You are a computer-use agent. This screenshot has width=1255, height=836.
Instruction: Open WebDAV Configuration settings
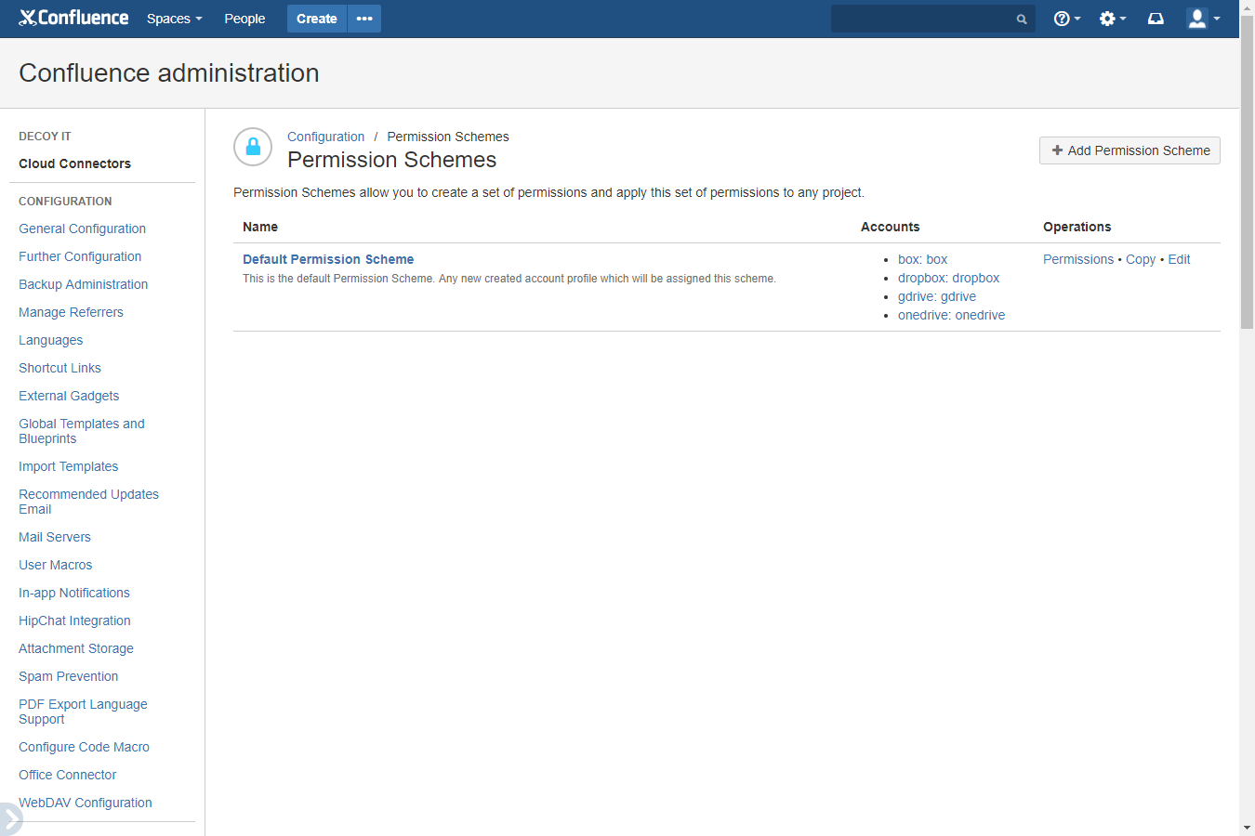85,803
